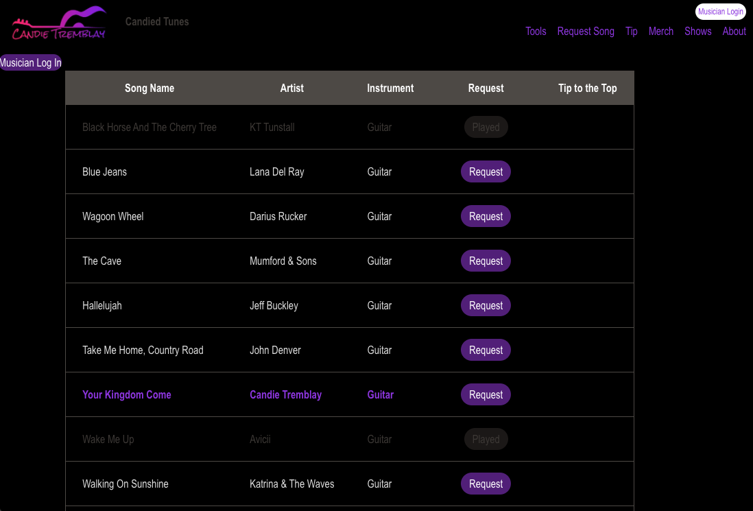This screenshot has width=753, height=511.
Task: View the Shows page
Action: [x=697, y=32]
